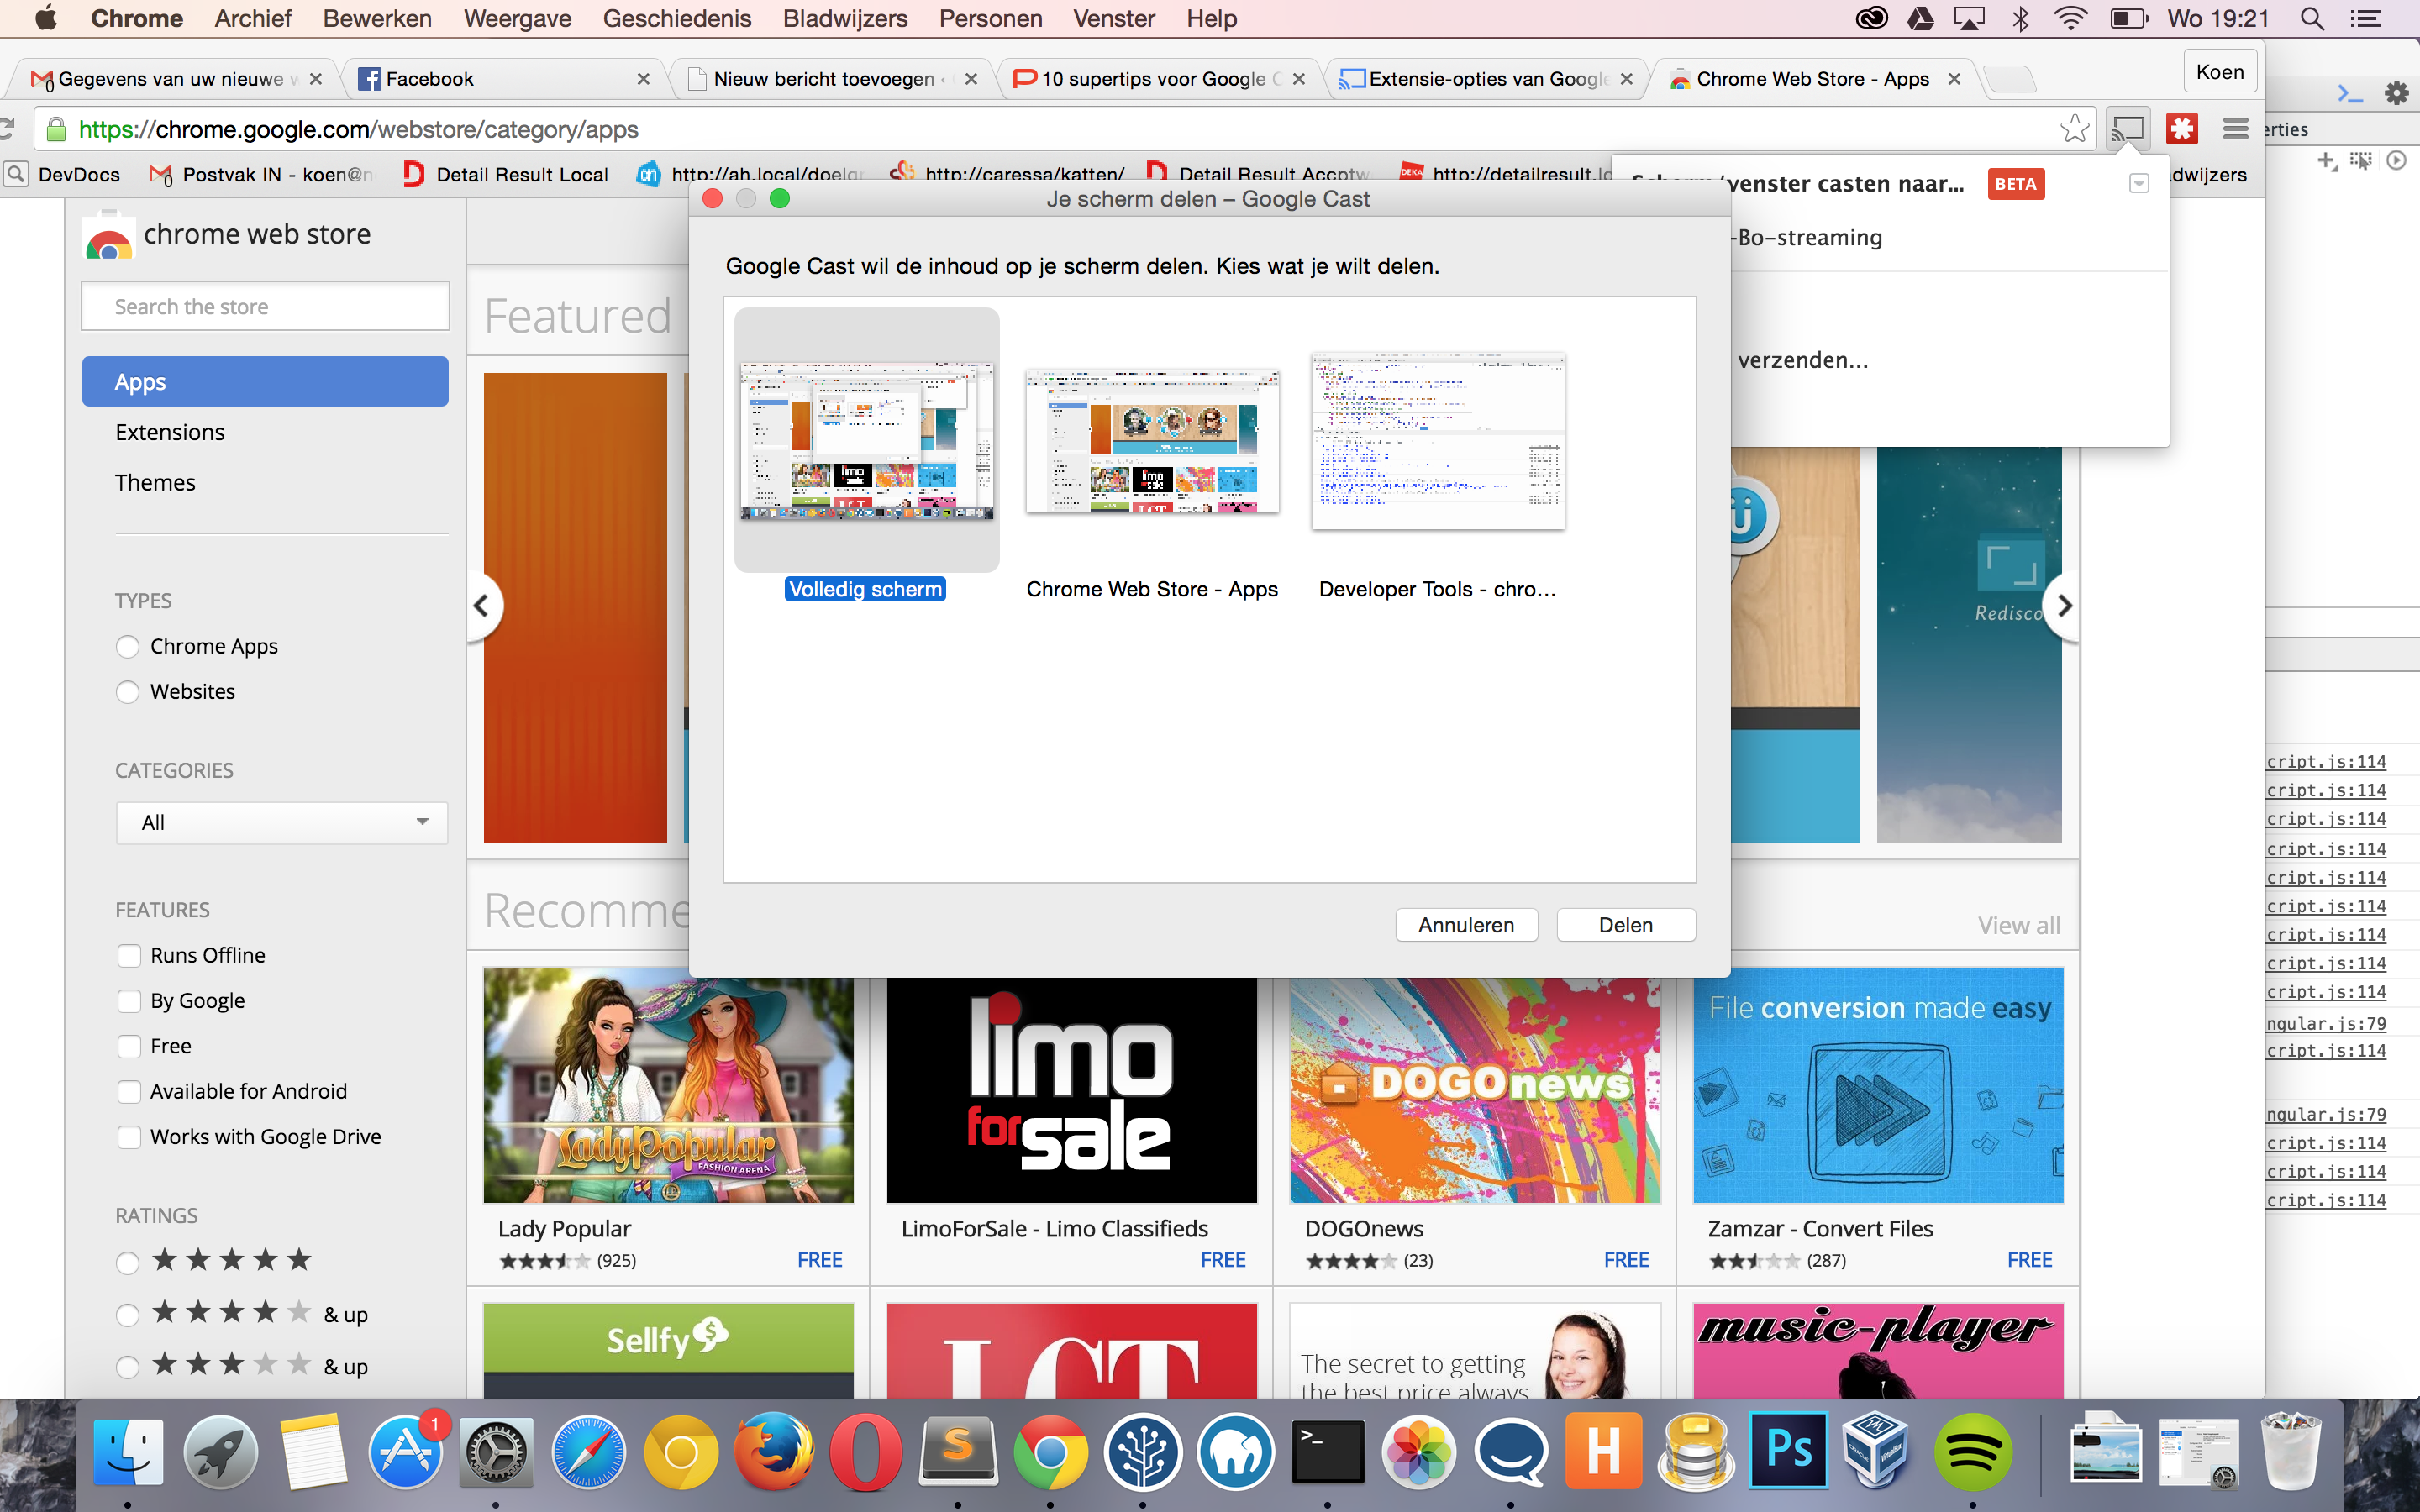Click Google Chrome icon in dock
The width and height of the screenshot is (2420, 1512).
click(x=1050, y=1451)
